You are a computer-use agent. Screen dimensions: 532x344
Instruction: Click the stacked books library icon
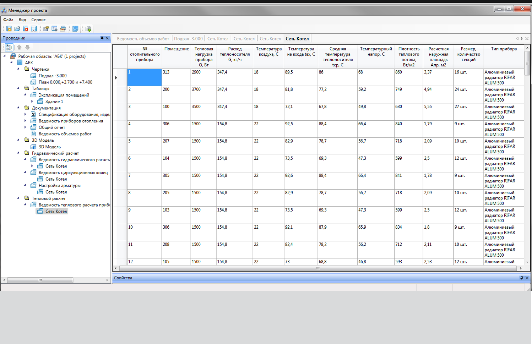63,29
